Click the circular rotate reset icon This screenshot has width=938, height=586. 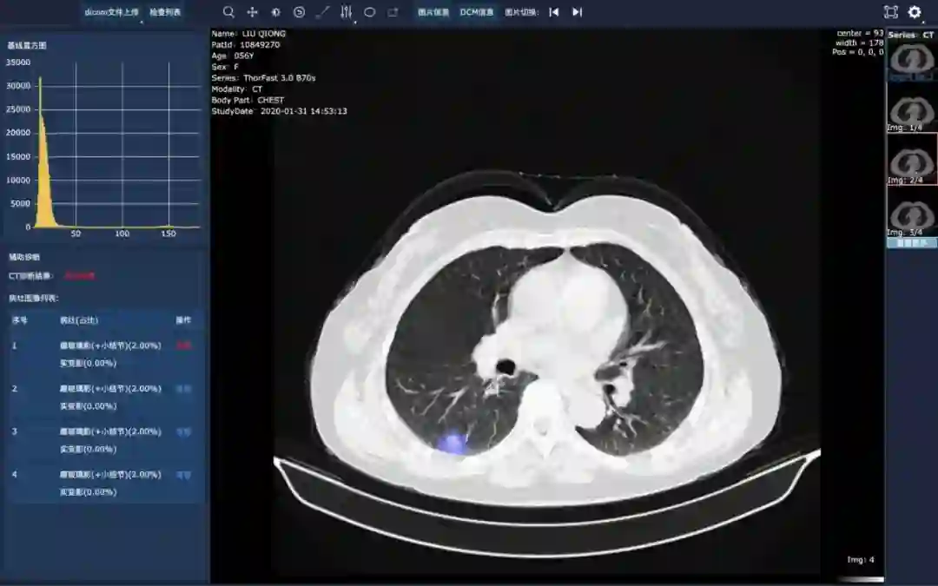click(299, 12)
